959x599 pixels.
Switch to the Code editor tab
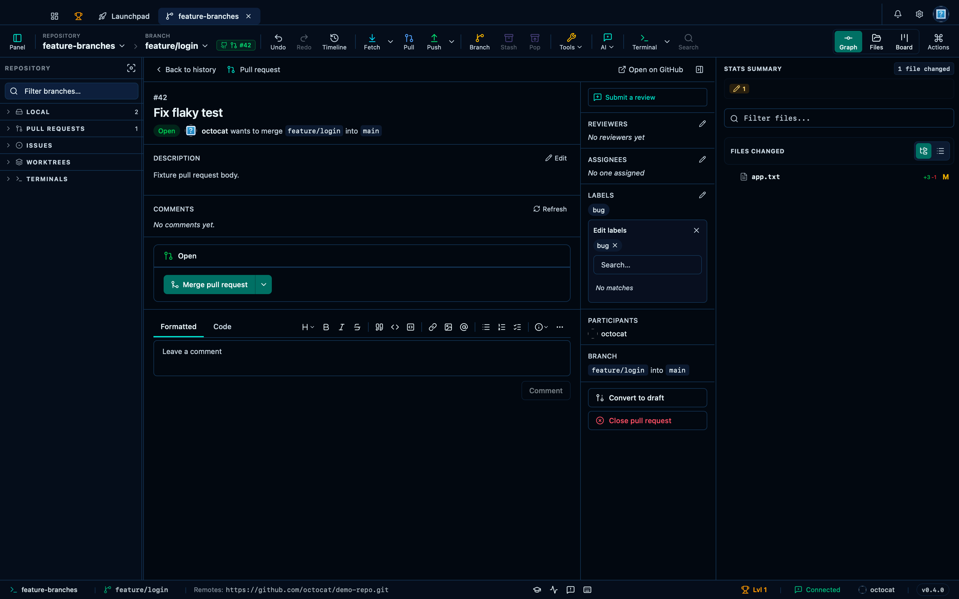[x=222, y=327]
